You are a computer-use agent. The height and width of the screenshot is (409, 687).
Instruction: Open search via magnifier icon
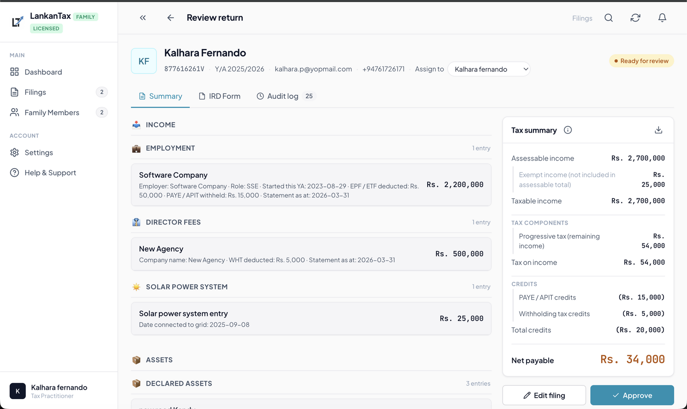608,18
